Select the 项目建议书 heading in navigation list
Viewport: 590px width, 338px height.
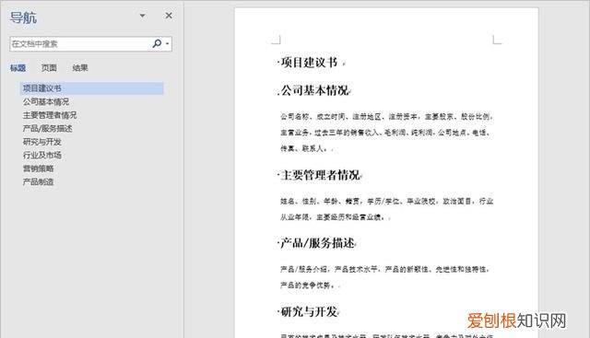(92, 88)
